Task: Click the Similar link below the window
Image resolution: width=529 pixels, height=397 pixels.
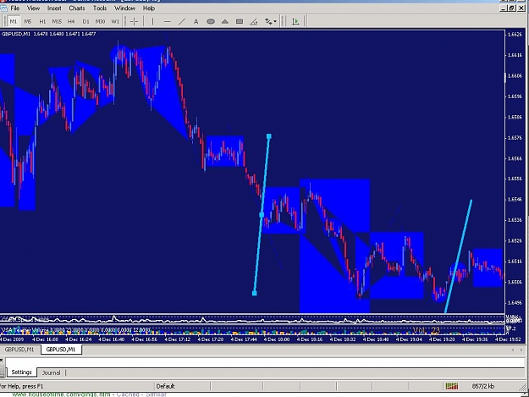Action: tap(157, 394)
